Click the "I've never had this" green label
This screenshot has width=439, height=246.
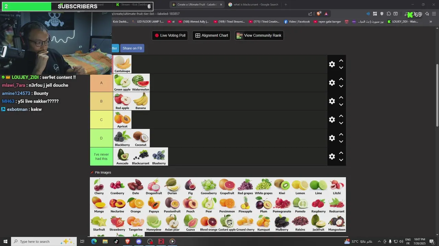pyautogui.click(x=102, y=156)
